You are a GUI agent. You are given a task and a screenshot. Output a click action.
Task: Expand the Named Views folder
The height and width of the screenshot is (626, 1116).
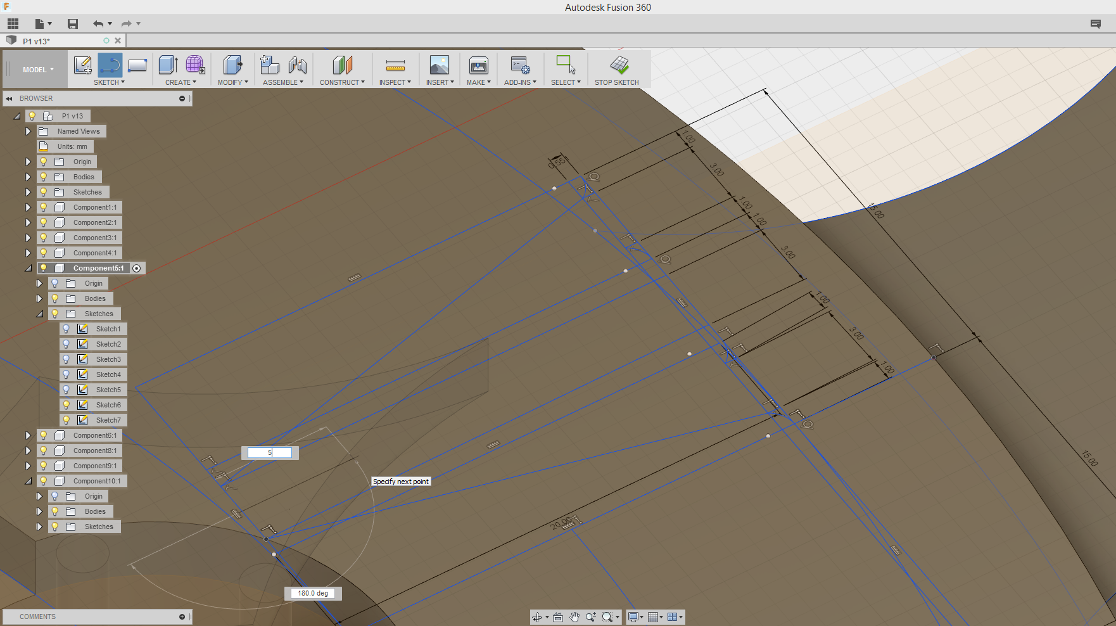coord(28,131)
